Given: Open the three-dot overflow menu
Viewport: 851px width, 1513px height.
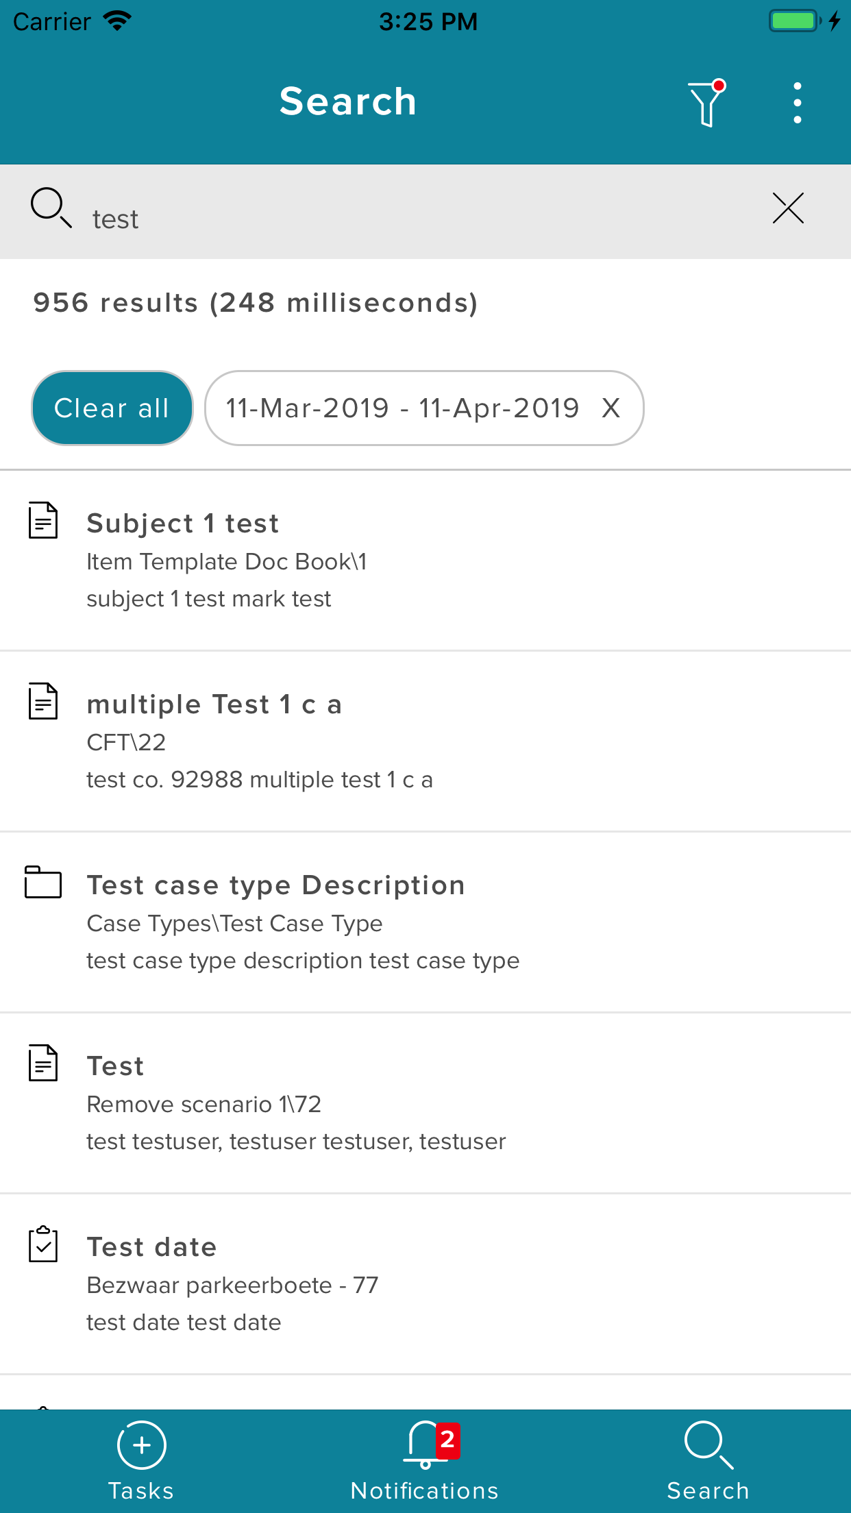Looking at the screenshot, I should (797, 103).
